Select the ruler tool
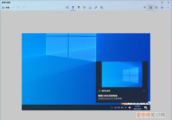172x120 pixels. click(x=96, y=7)
